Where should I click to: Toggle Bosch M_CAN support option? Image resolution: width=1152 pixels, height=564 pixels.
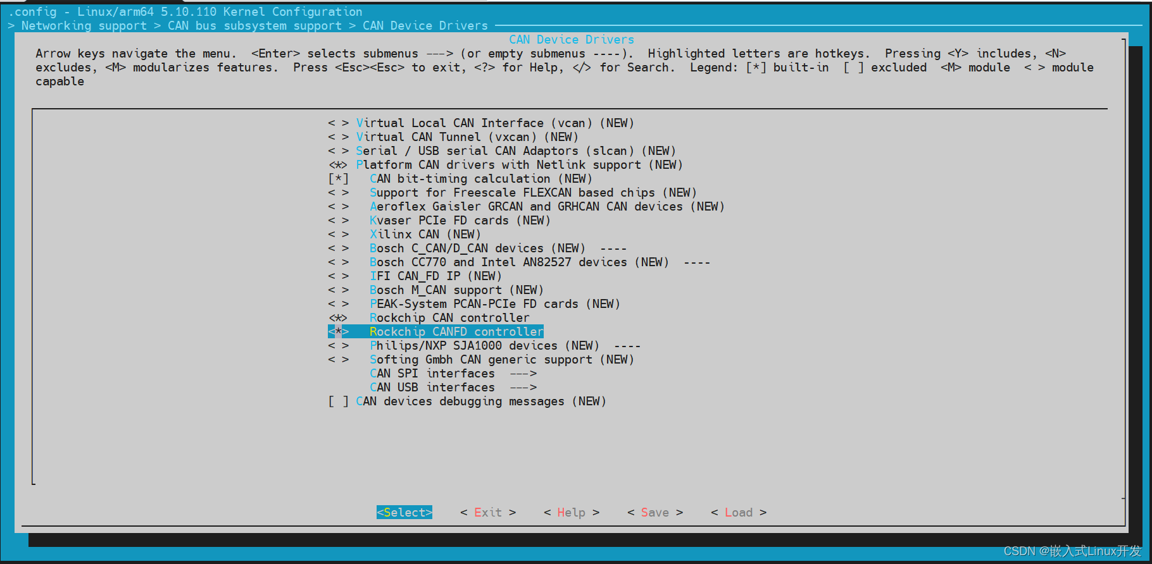(436, 290)
